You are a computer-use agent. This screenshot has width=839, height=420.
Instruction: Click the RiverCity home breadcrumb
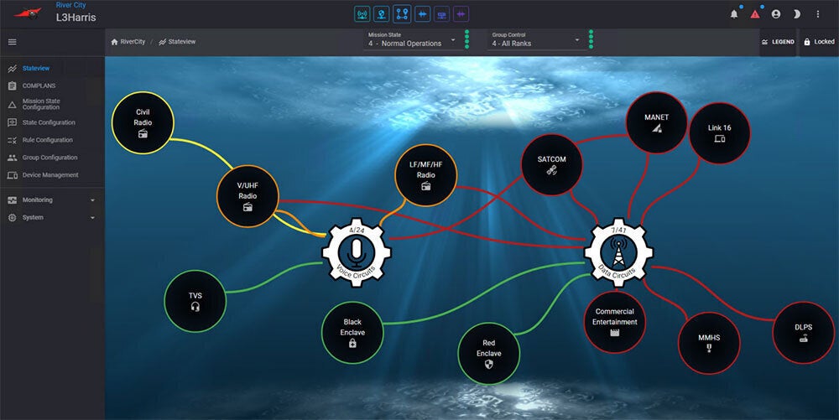click(128, 42)
